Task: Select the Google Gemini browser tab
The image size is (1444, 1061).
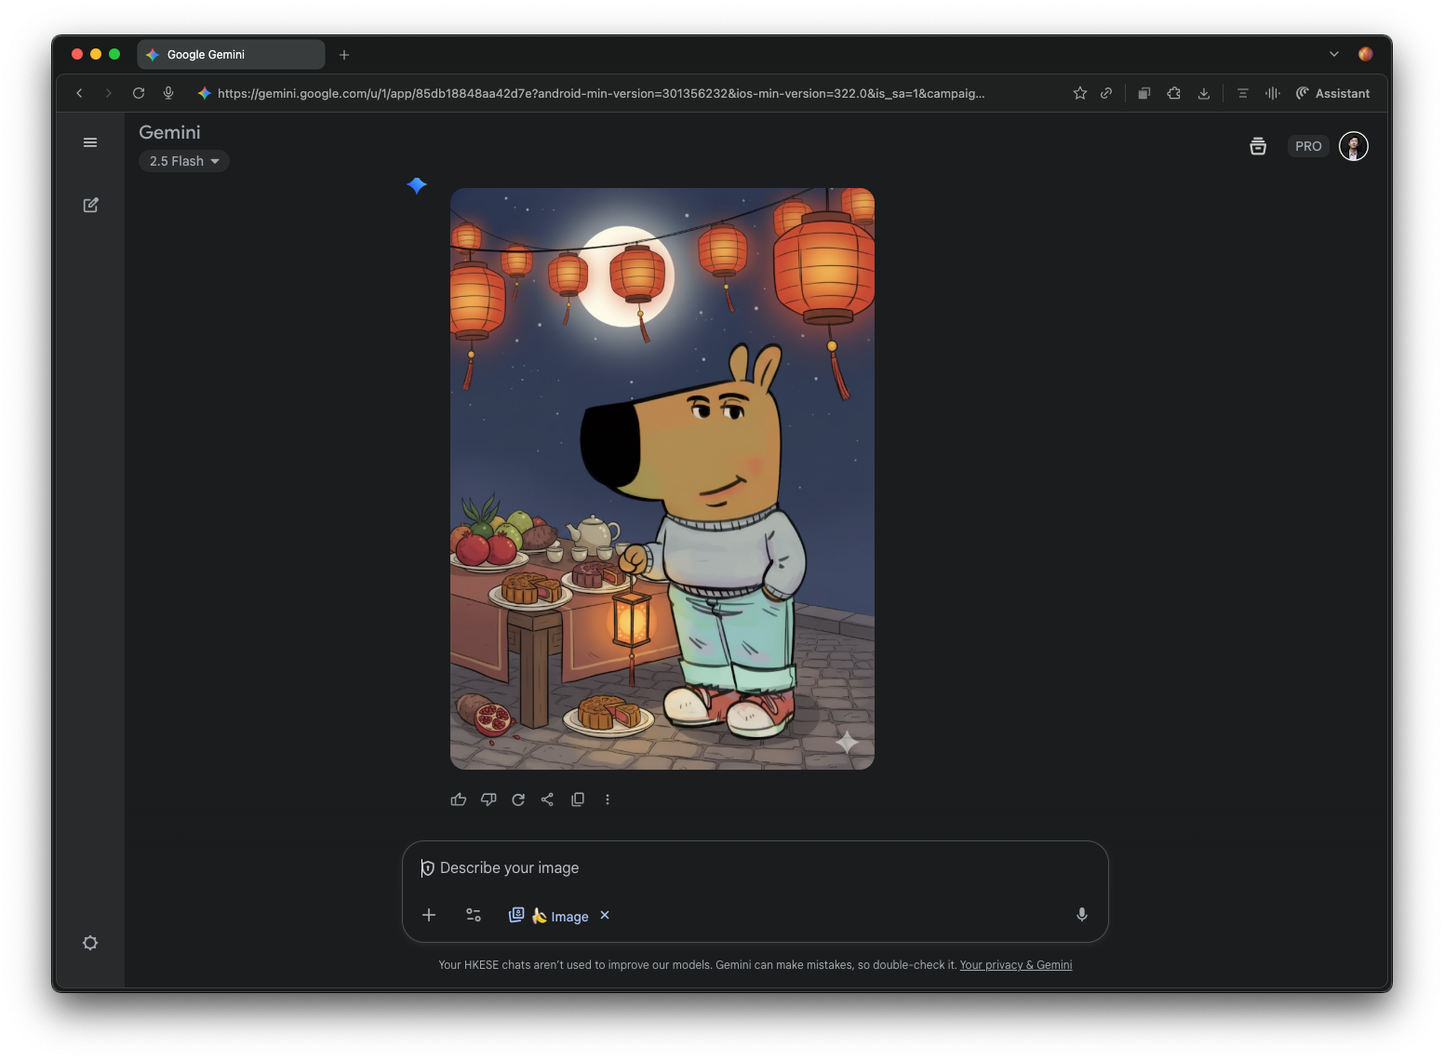Action: [x=231, y=55]
